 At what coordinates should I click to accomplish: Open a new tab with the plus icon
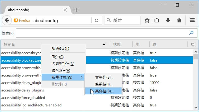76,10
